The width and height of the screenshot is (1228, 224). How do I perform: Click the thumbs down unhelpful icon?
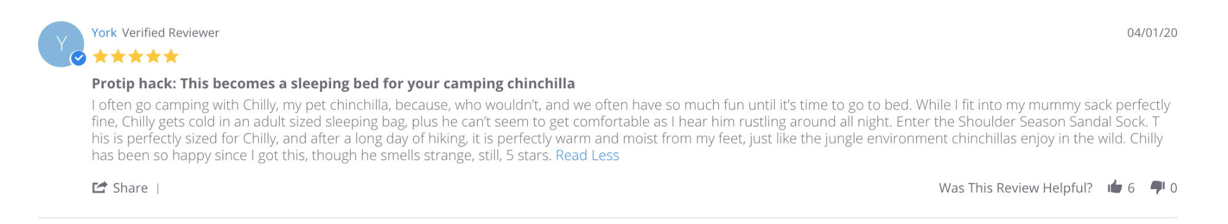pos(1157,188)
